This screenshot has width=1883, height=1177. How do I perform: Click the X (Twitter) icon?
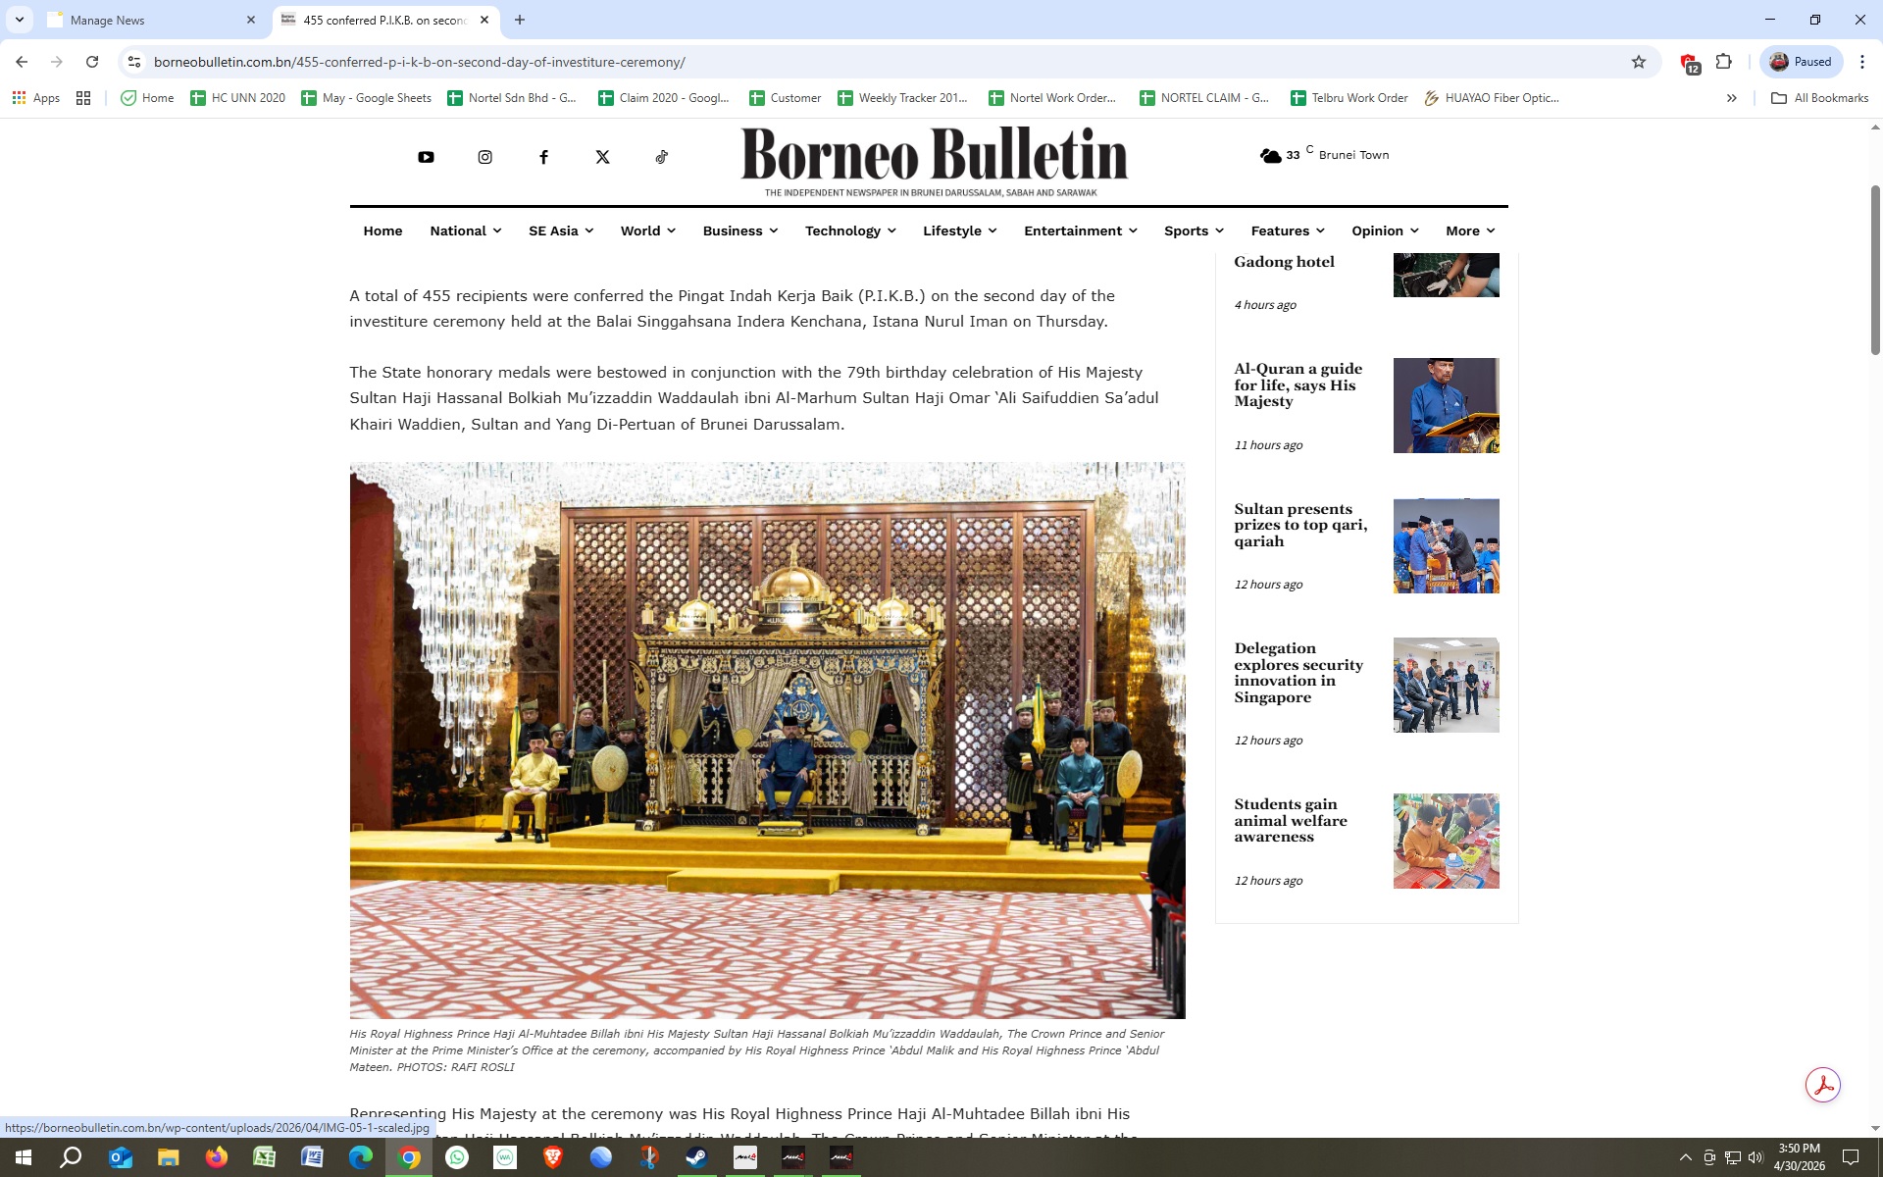[602, 157]
